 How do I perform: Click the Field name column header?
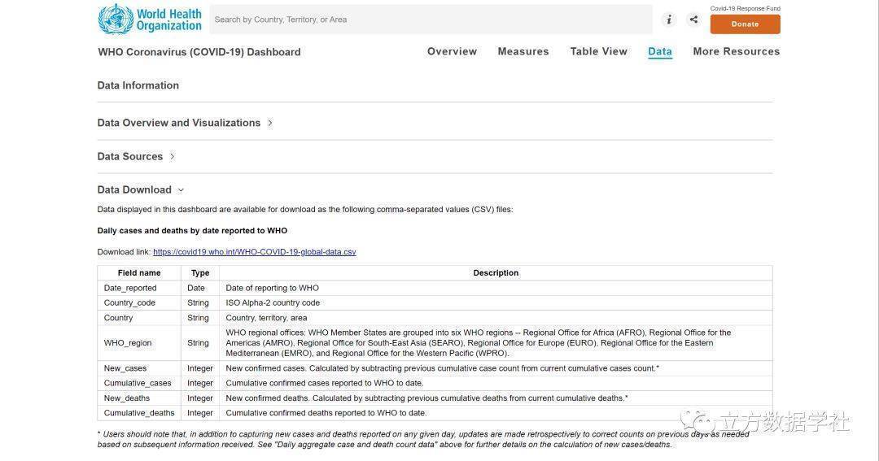tap(139, 273)
